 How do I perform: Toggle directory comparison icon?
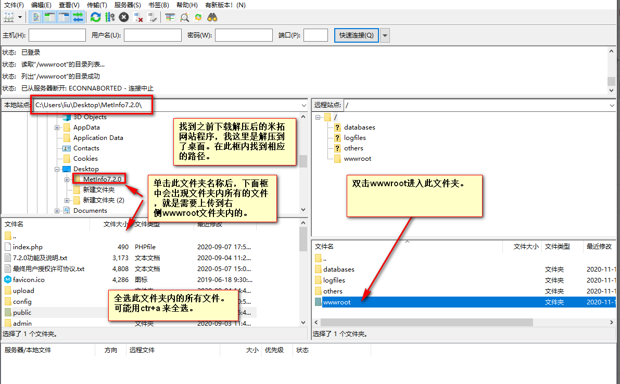[184, 17]
